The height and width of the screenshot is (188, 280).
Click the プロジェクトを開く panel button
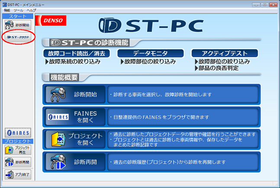point(75,139)
